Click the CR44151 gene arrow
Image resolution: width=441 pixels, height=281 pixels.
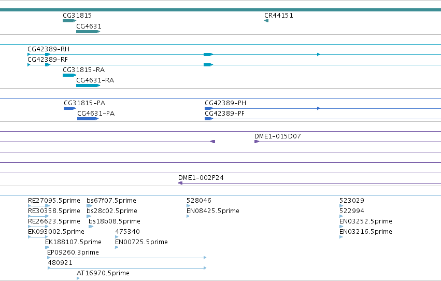(266, 21)
